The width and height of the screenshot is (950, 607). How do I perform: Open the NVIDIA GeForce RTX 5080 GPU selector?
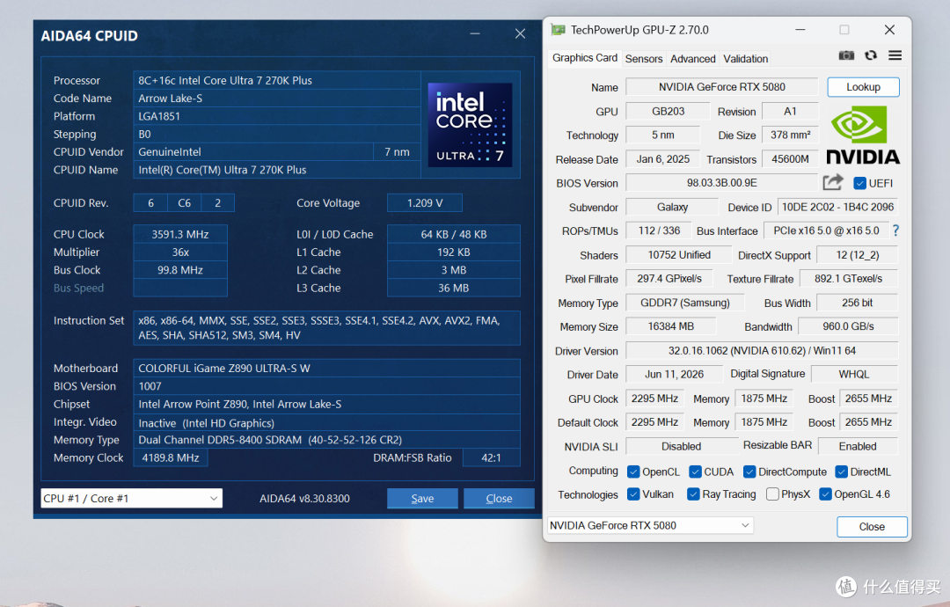[x=650, y=525]
